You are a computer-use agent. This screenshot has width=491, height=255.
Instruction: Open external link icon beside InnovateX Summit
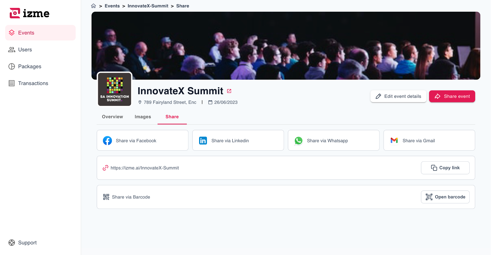(x=229, y=91)
